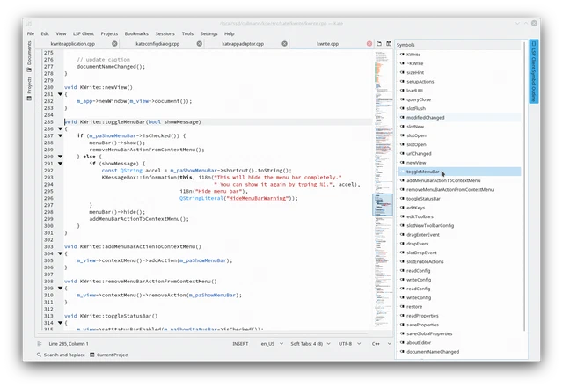Click the Line 285, Column 1 indicator

[69, 344]
